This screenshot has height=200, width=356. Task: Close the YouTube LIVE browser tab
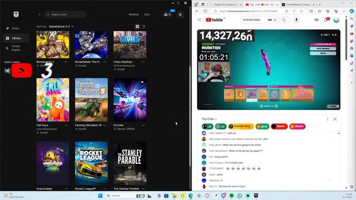point(277,4)
